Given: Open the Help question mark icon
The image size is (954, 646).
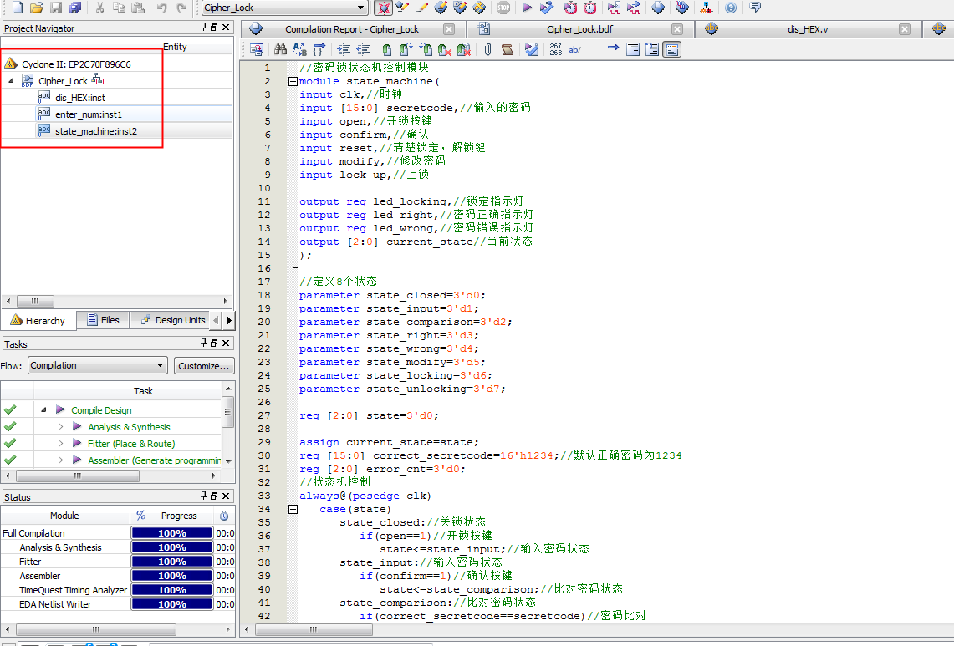Looking at the screenshot, I should (731, 8).
